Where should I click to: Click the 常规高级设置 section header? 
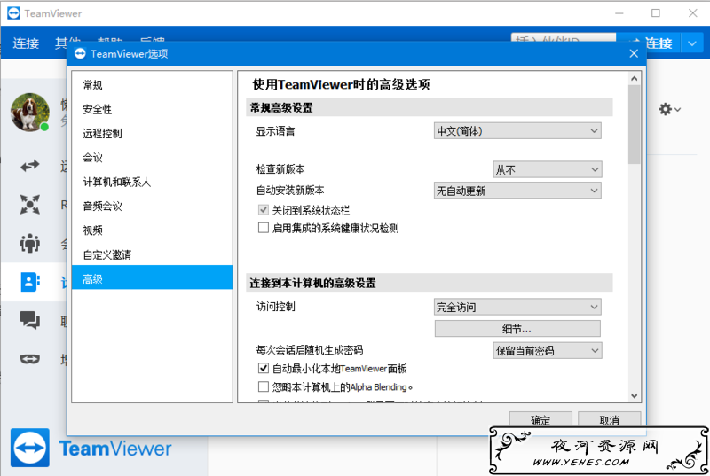[430, 107]
